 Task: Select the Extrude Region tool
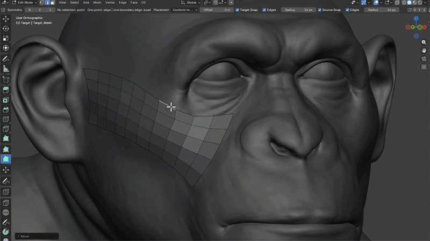click(x=6, y=90)
